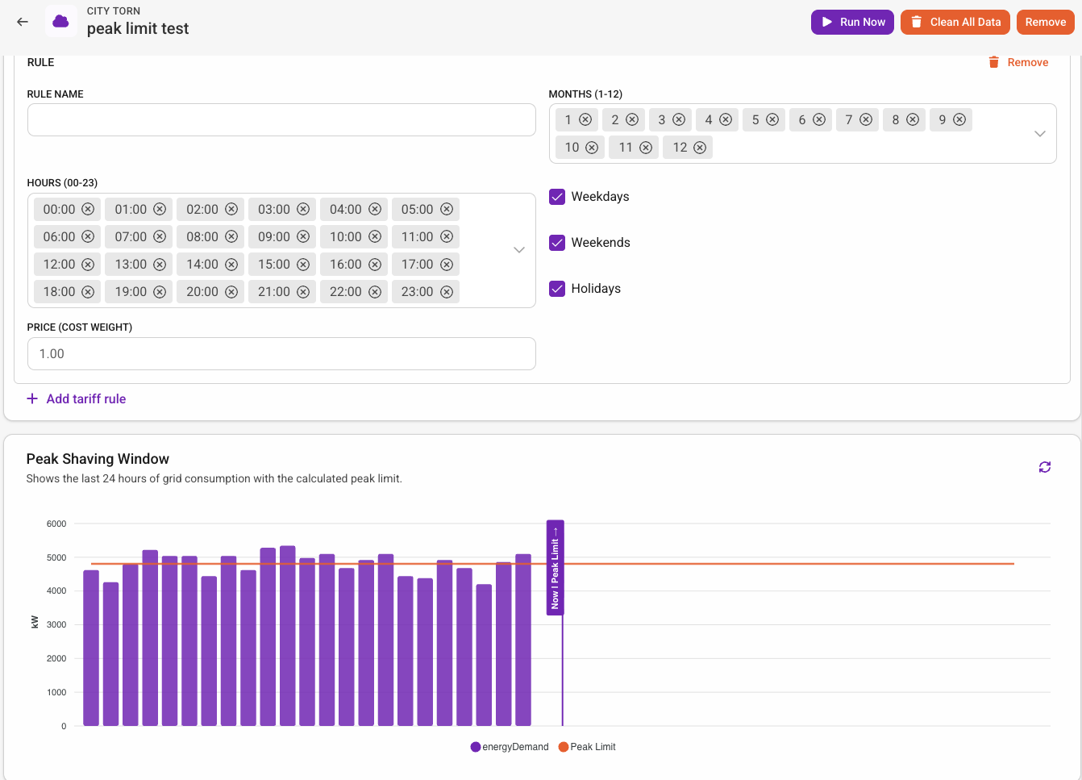Click the purple cloud logo for CITY TORN
1082x780 pixels.
click(x=60, y=21)
